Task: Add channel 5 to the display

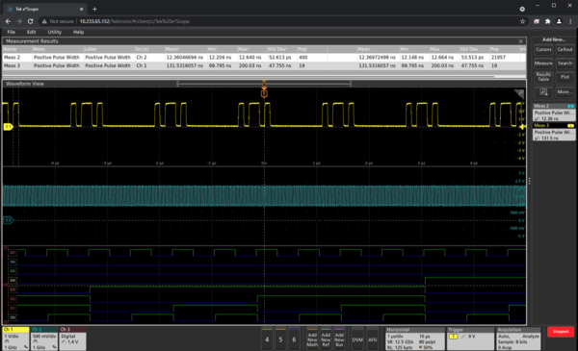Action: [x=280, y=338]
